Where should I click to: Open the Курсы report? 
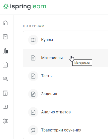(x=65, y=40)
